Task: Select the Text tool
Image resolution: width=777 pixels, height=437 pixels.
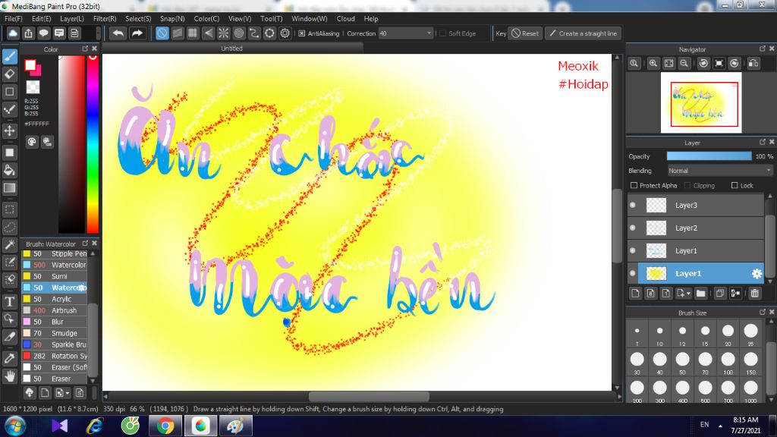Action: tap(9, 301)
